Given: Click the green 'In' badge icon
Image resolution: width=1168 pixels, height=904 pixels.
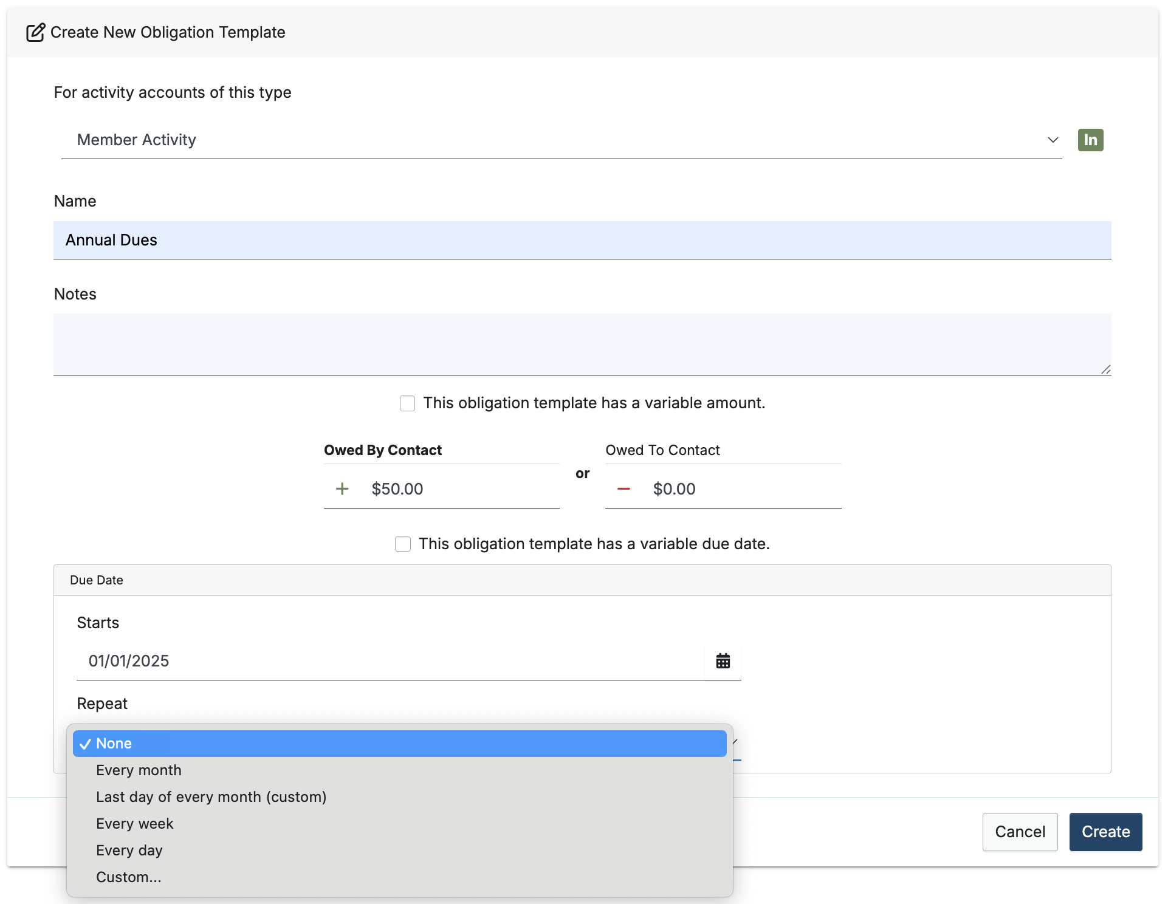Looking at the screenshot, I should (1090, 140).
